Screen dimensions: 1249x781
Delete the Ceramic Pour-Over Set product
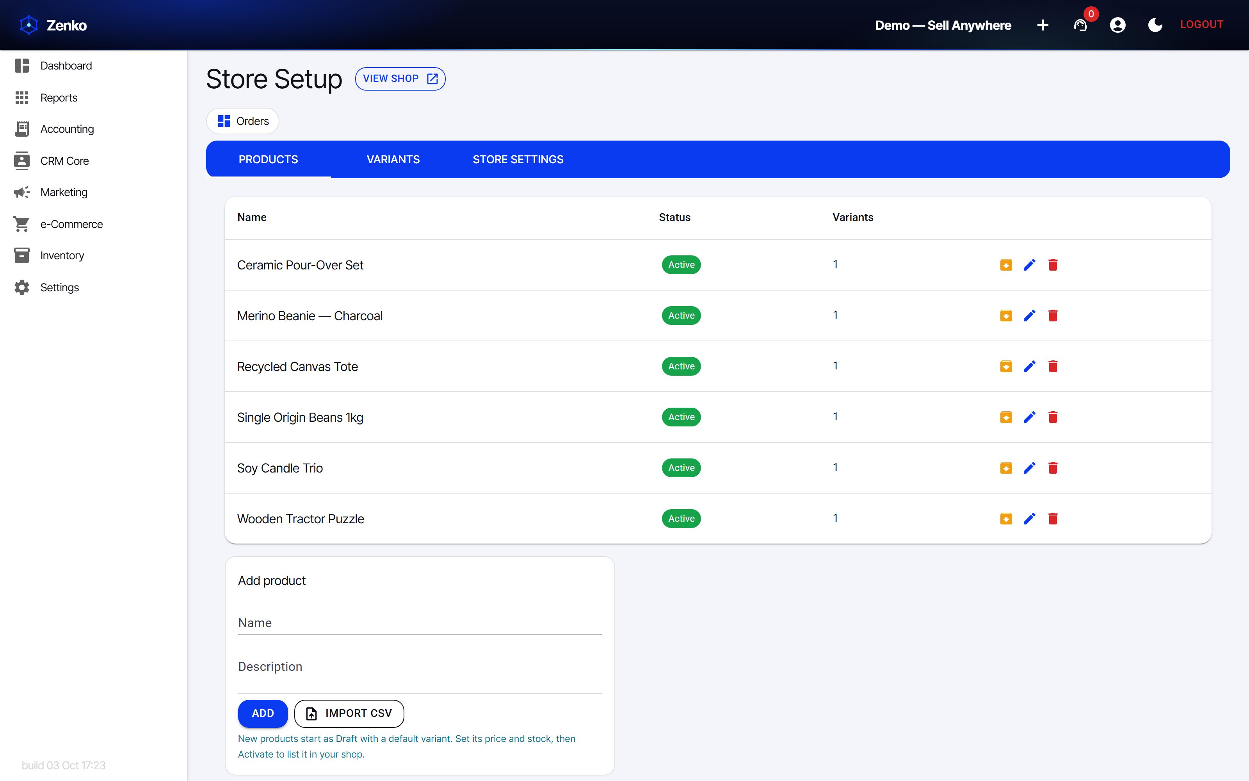[x=1053, y=265]
